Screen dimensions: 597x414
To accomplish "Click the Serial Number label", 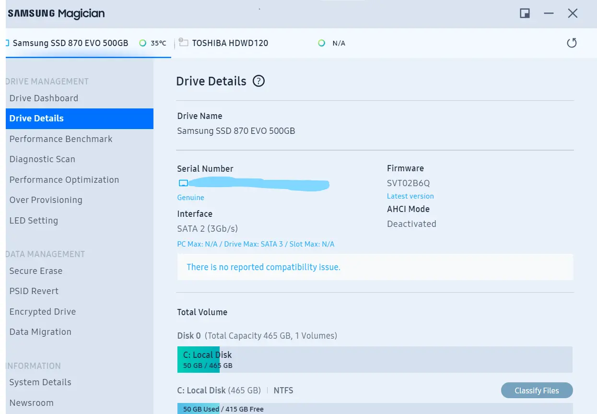I will pyautogui.click(x=205, y=169).
